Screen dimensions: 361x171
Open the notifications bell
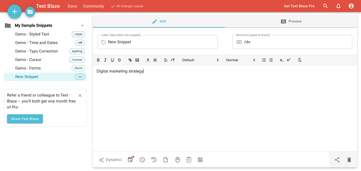pos(338,6)
